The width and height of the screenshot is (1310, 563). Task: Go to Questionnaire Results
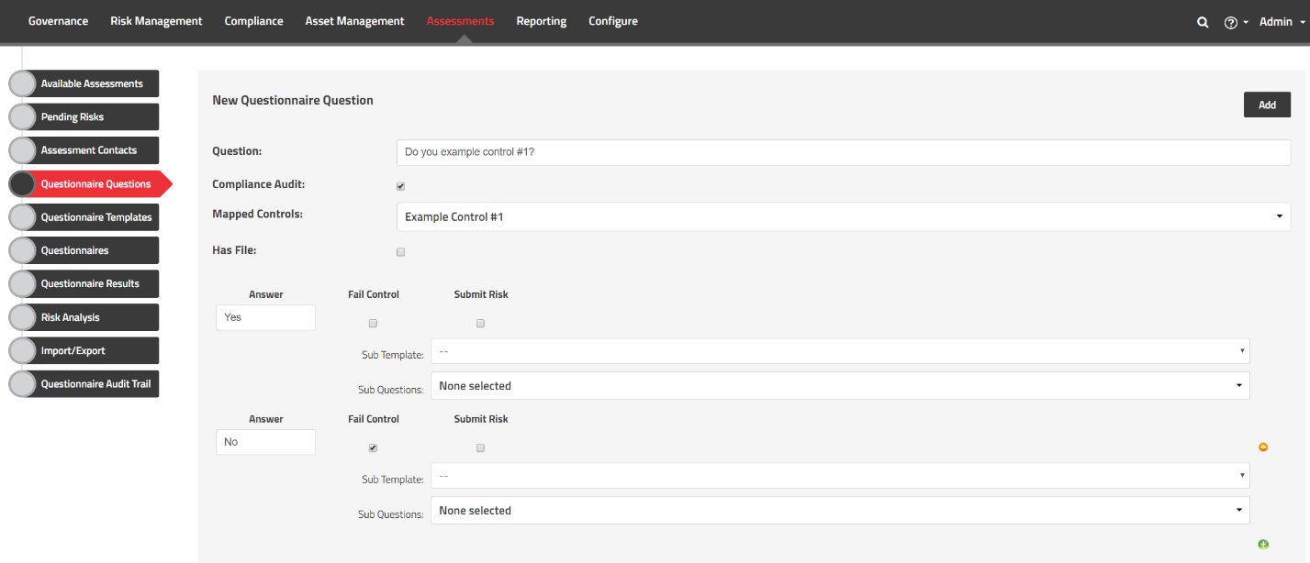[92, 283]
